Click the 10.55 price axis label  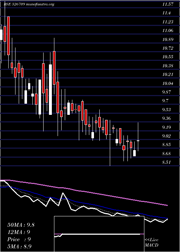(x=168, y=57)
